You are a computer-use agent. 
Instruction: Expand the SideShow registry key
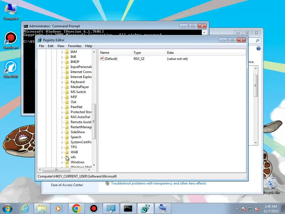pos(62,132)
